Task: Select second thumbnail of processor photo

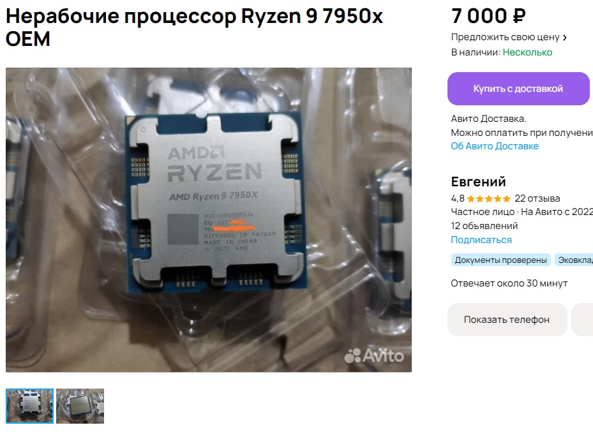Action: [80, 406]
